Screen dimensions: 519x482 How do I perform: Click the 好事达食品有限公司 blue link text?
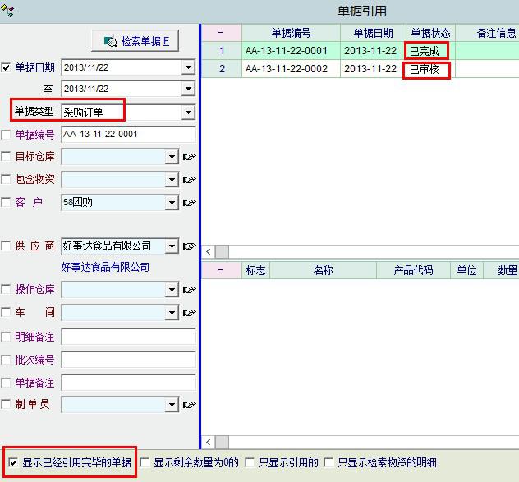pyautogui.click(x=106, y=268)
